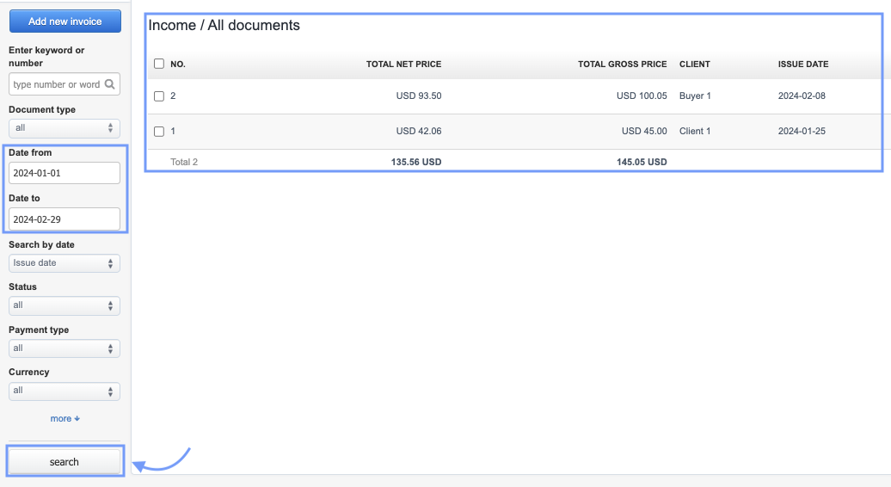The image size is (891, 487).
Task: Open the Buyer 1 client entry
Action: (695, 96)
